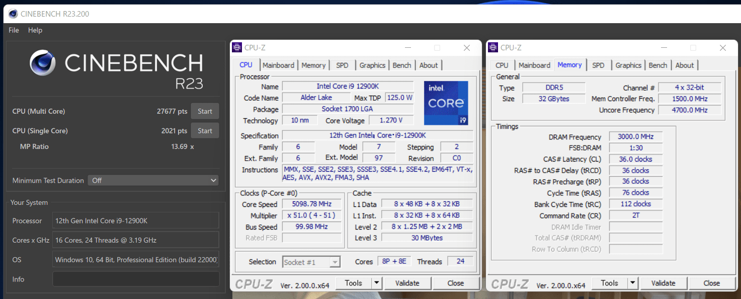Open SPD tab in right CPU-Z window
The image size is (741, 299).
(x=598, y=65)
